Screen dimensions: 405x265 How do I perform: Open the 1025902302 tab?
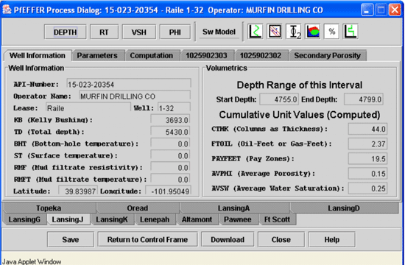261,55
